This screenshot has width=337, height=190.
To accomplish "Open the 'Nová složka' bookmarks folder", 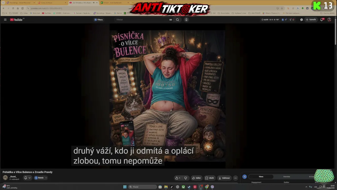I will (224, 13).
